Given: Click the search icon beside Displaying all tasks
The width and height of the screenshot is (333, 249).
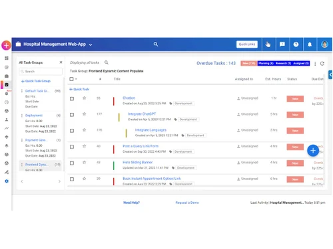Looking at the screenshot, I should (x=107, y=62).
